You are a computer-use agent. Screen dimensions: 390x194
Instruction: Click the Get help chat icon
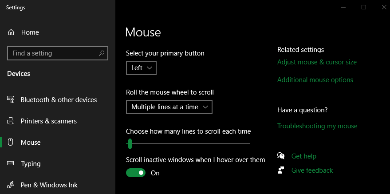click(x=281, y=156)
